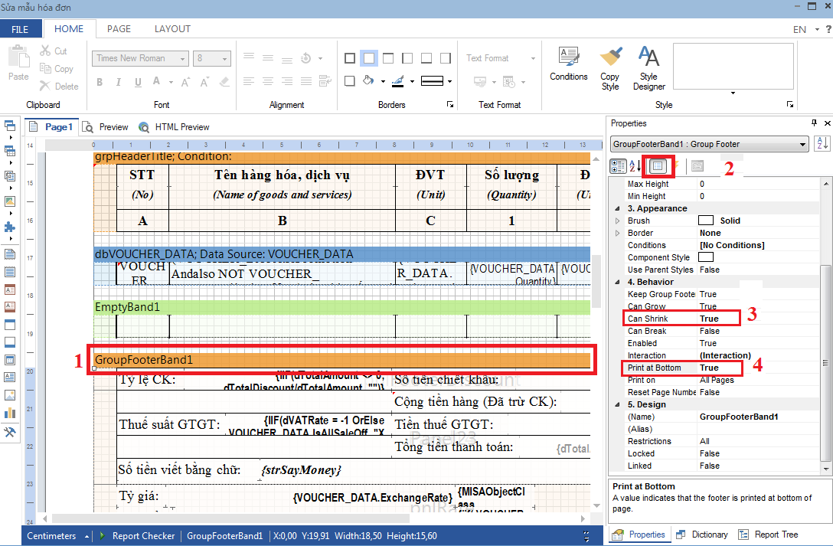Click the Paste clipboard icon
Screen dimensions: 833x546
[18, 57]
